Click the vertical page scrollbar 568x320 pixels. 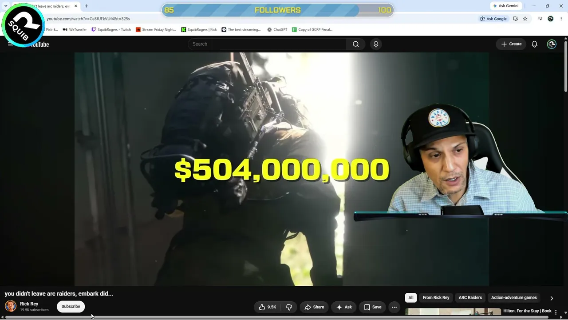[566, 67]
